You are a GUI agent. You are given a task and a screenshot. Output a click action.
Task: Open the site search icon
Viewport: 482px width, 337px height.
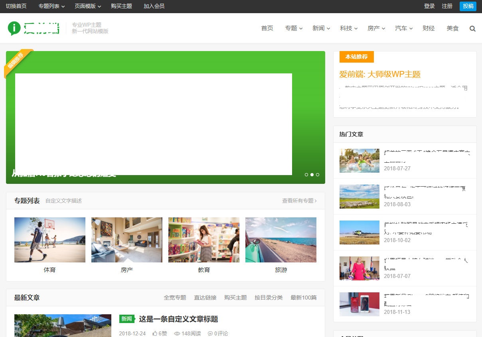point(472,28)
